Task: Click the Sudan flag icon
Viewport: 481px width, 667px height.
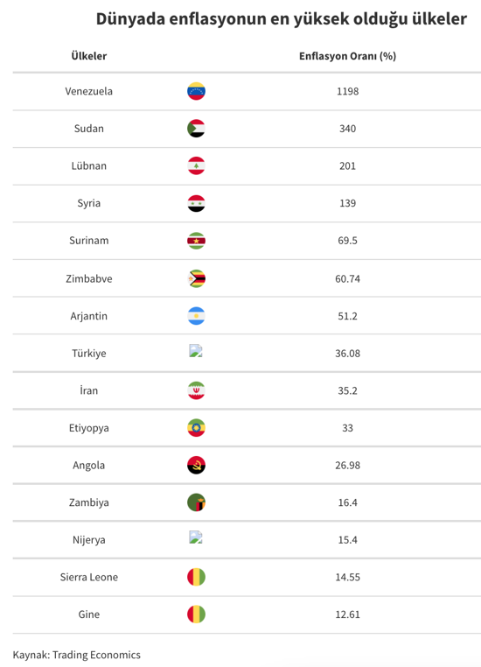Action: pos(196,129)
